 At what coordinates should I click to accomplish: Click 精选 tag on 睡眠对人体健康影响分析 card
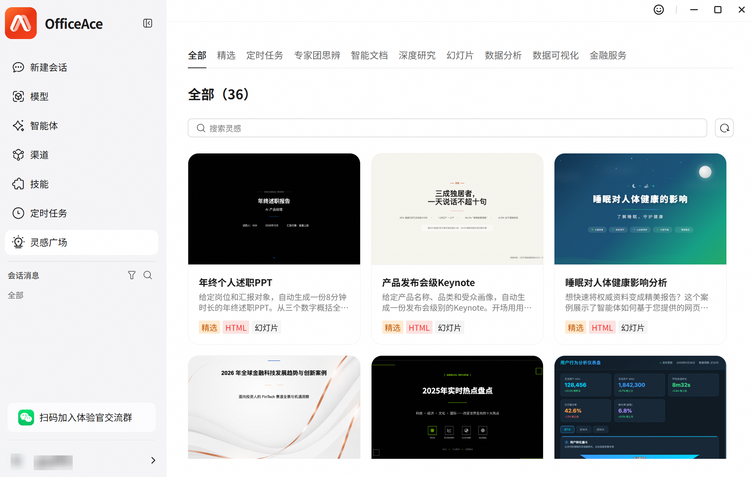tap(576, 328)
